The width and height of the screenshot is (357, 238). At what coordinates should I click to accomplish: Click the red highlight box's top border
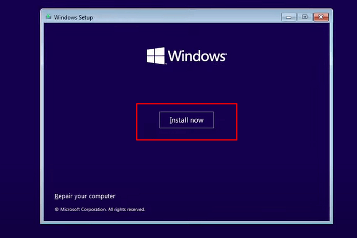(186, 104)
